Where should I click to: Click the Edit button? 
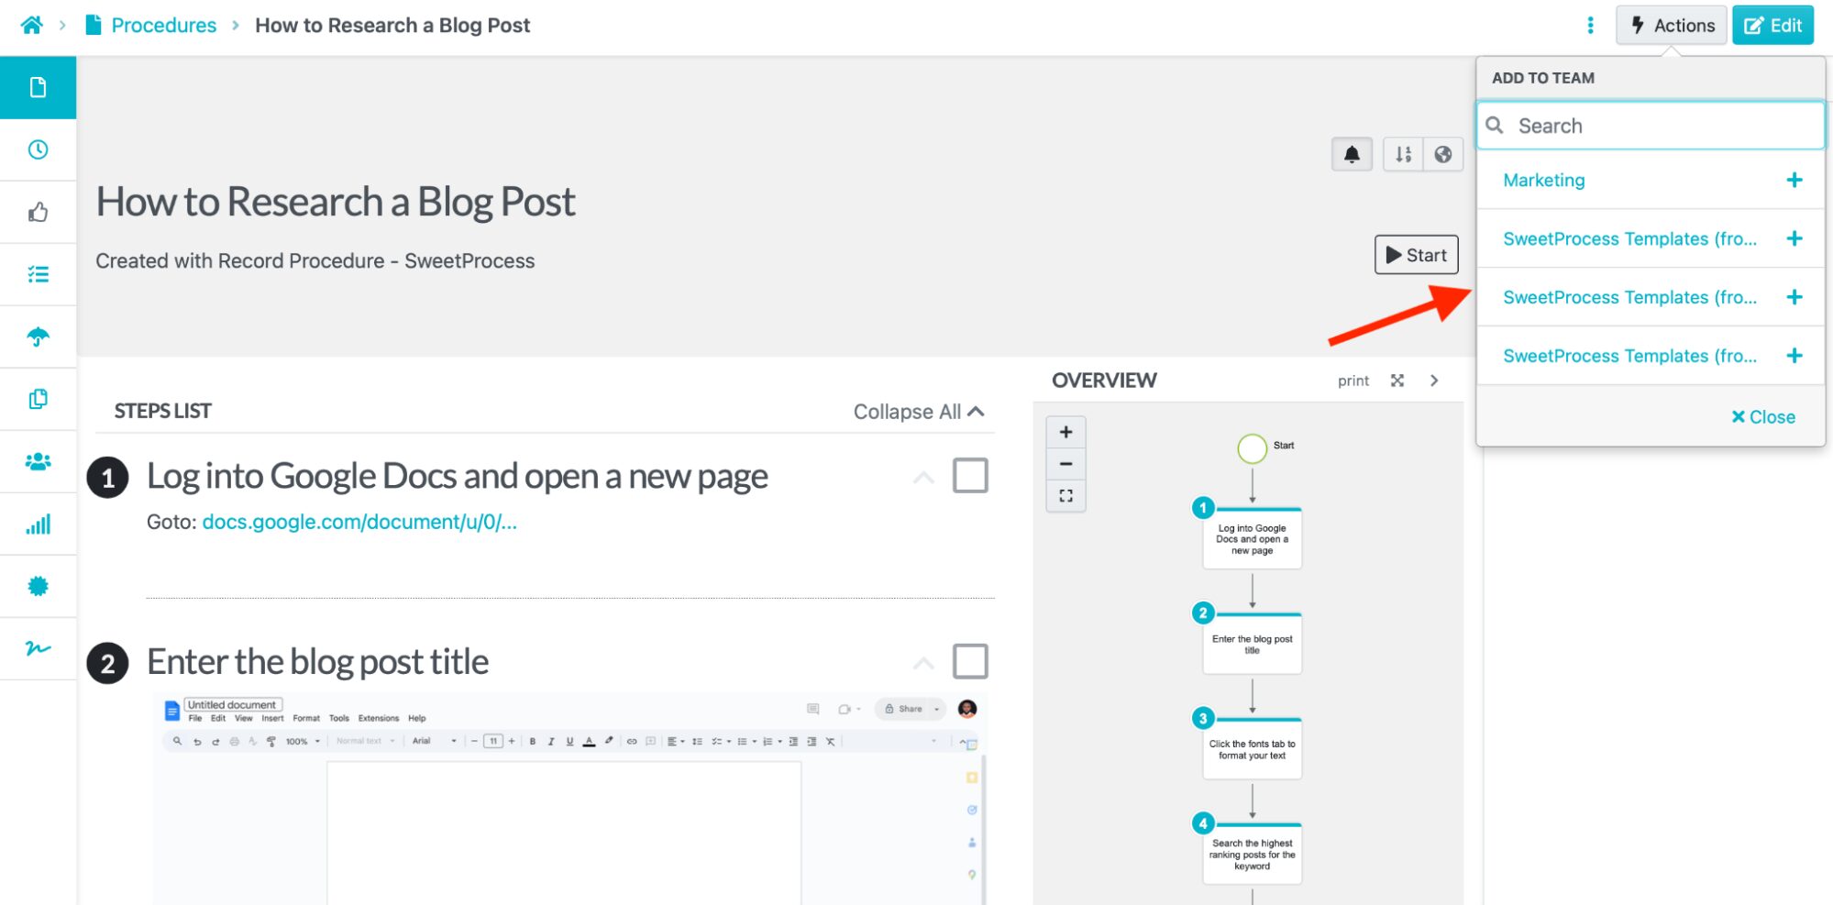click(x=1772, y=26)
